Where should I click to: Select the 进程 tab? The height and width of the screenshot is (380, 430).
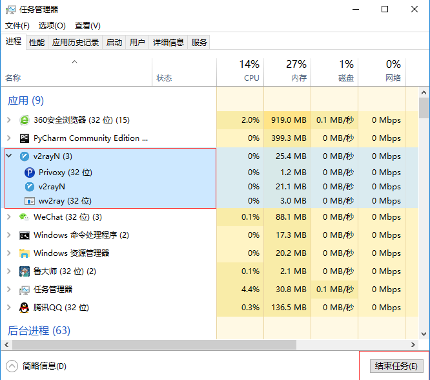click(x=14, y=42)
